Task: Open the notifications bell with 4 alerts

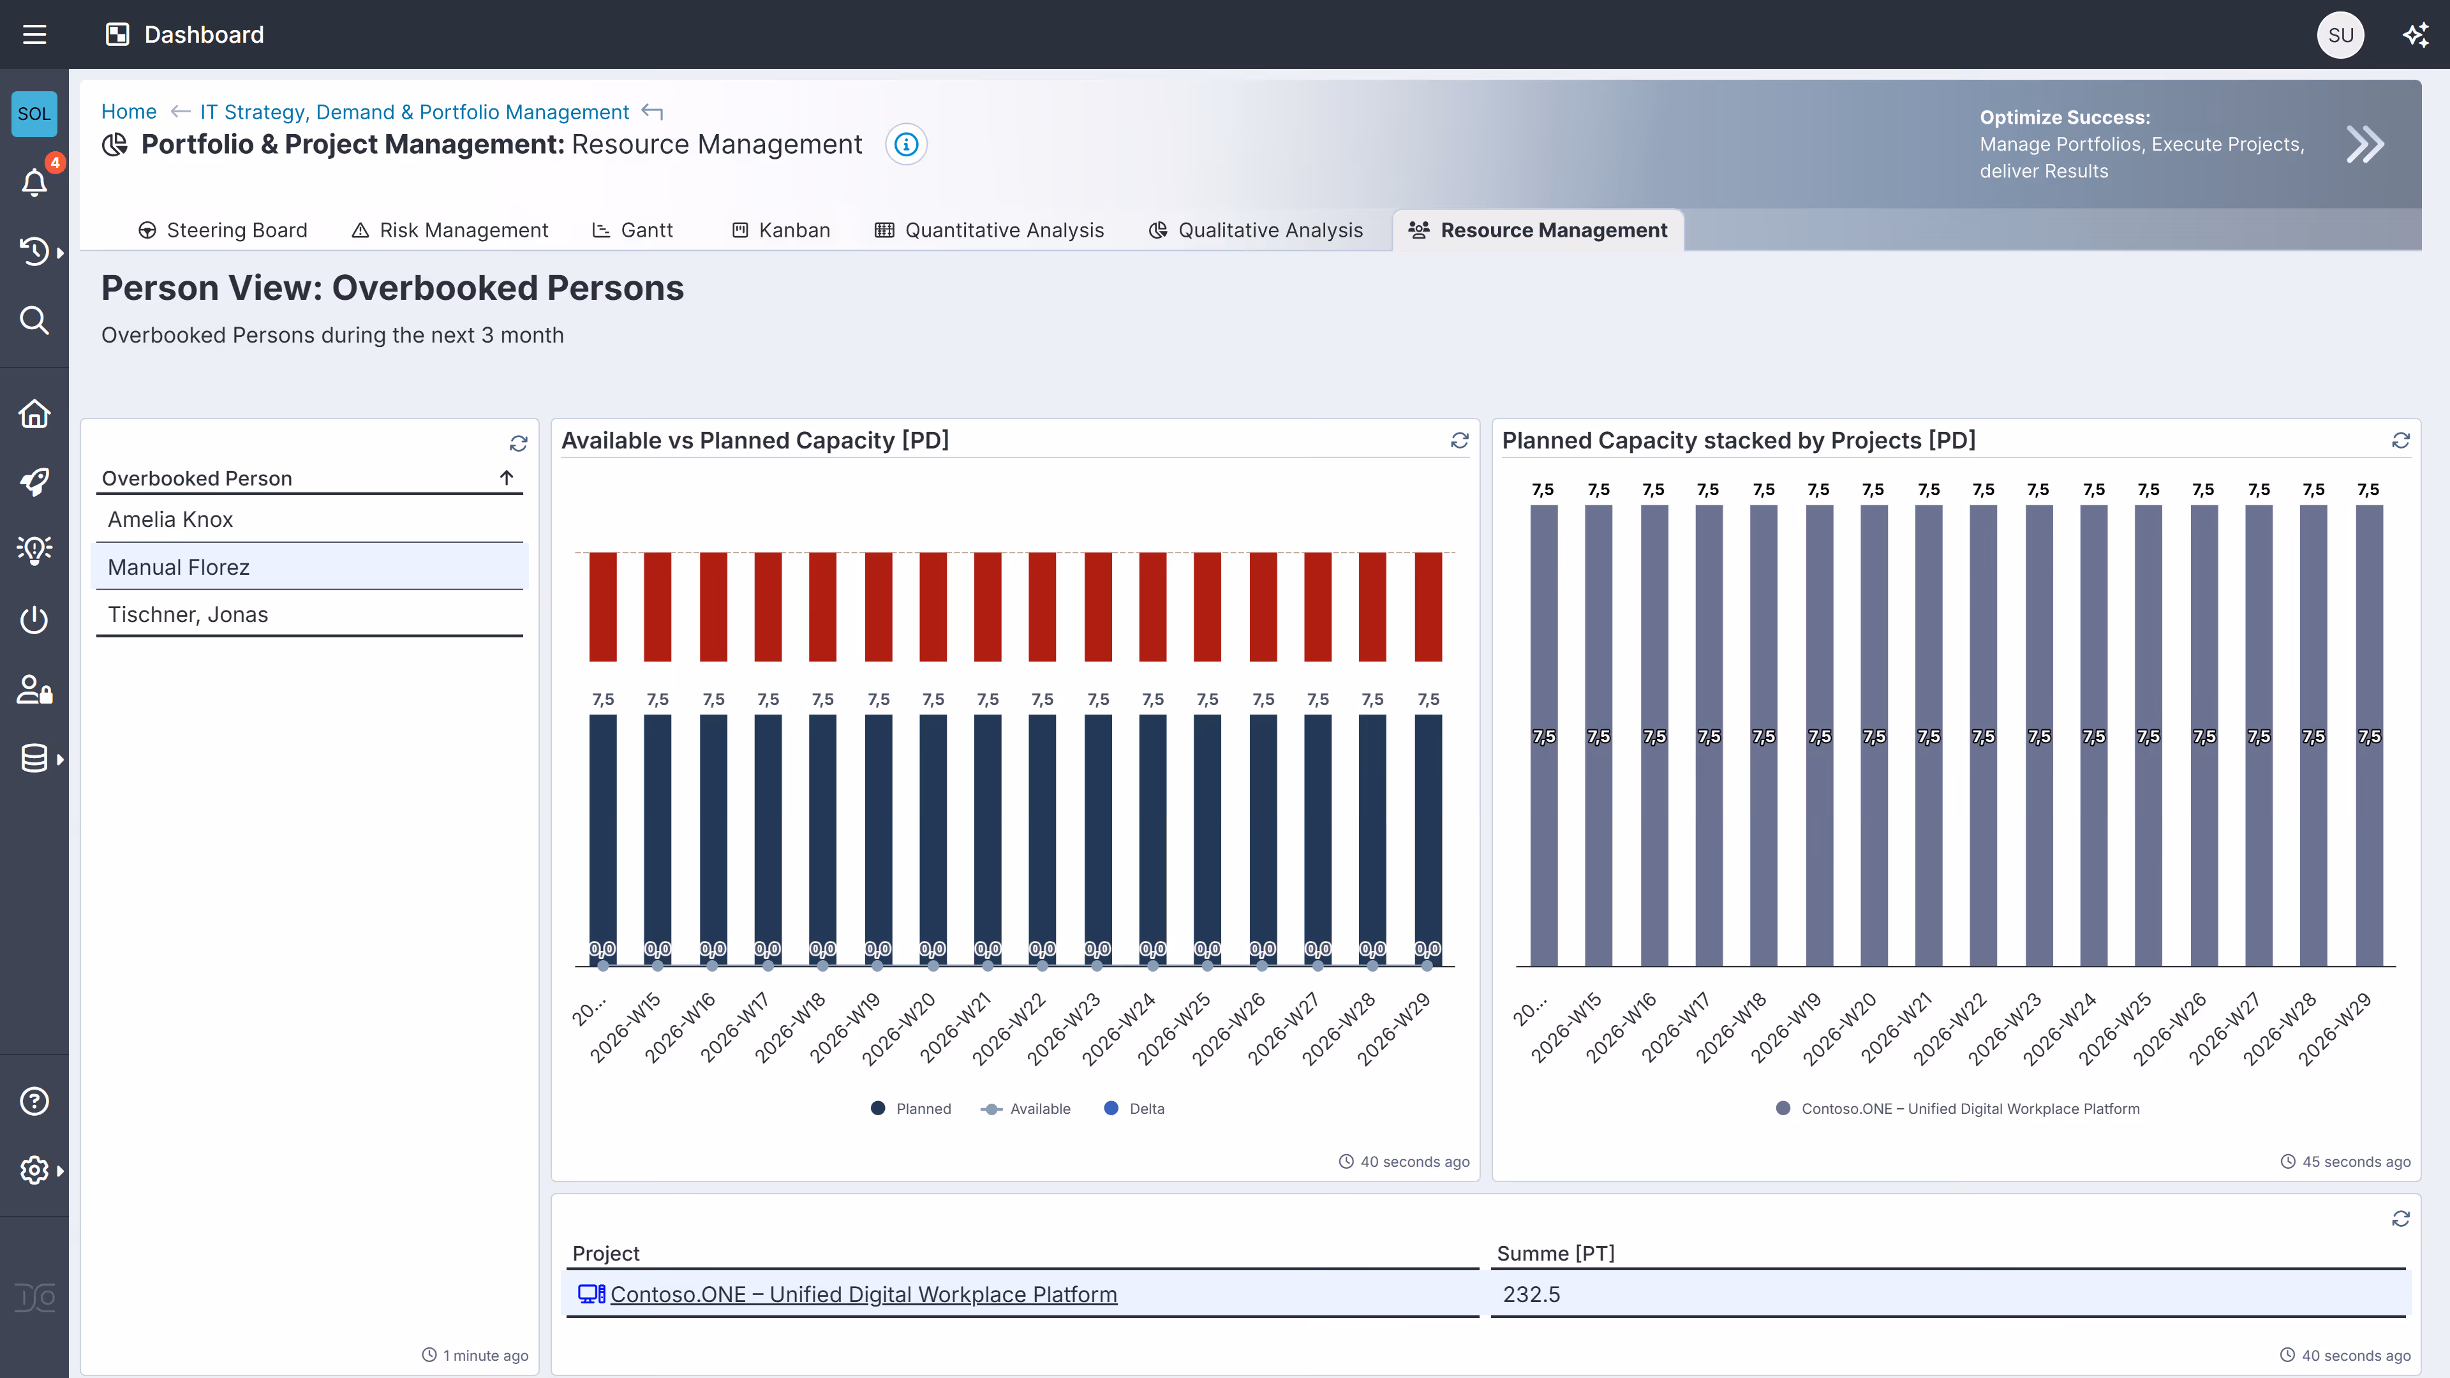Action: (x=34, y=182)
